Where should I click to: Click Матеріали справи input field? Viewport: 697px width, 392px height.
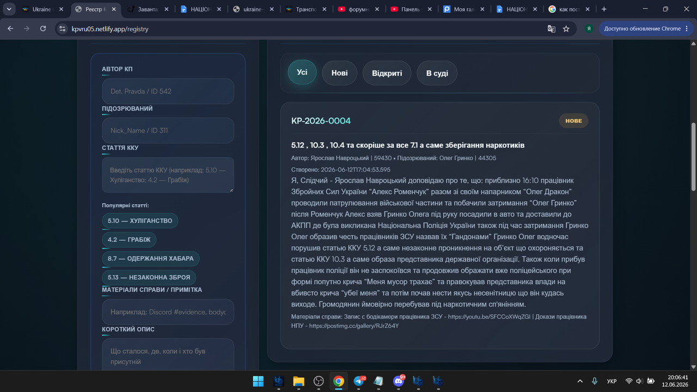(x=168, y=312)
